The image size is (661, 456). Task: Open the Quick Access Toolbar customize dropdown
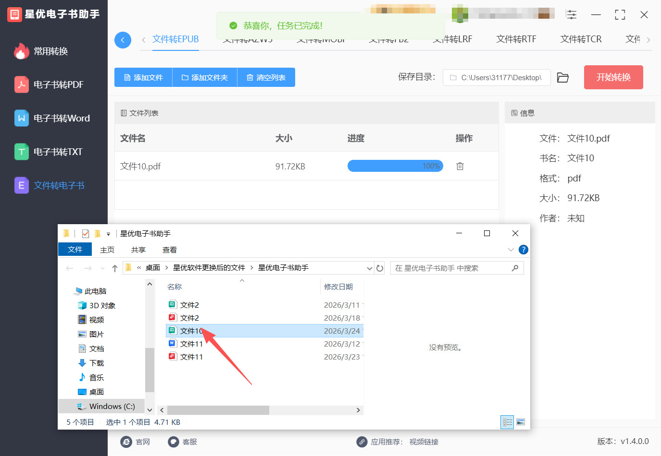coord(109,234)
